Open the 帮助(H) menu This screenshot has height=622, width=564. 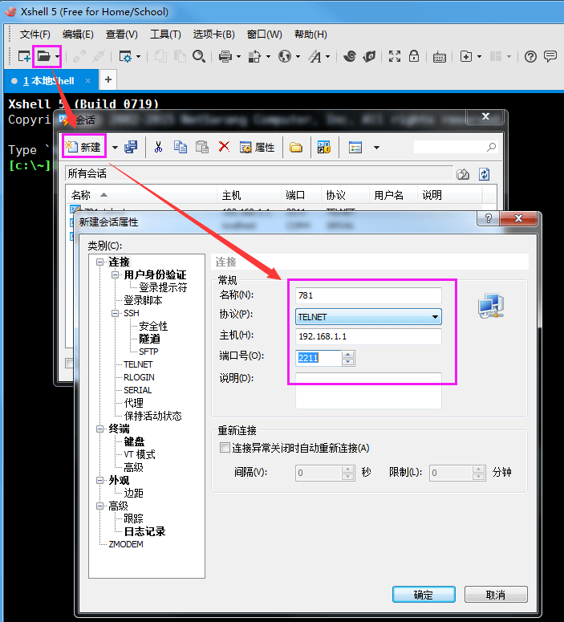(310, 35)
